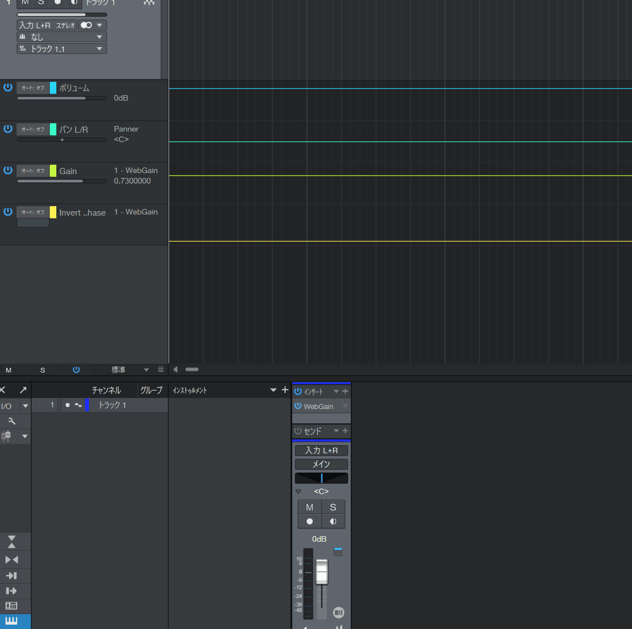This screenshot has height=629, width=632.
Task: Click cyan color swatch of ボリューム lane
Action: (x=53, y=88)
